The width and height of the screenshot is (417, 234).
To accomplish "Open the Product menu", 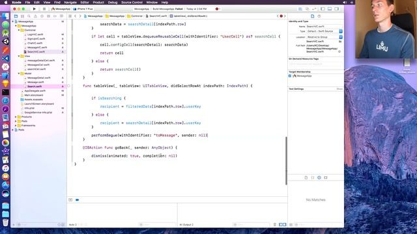I will tap(98, 3).
